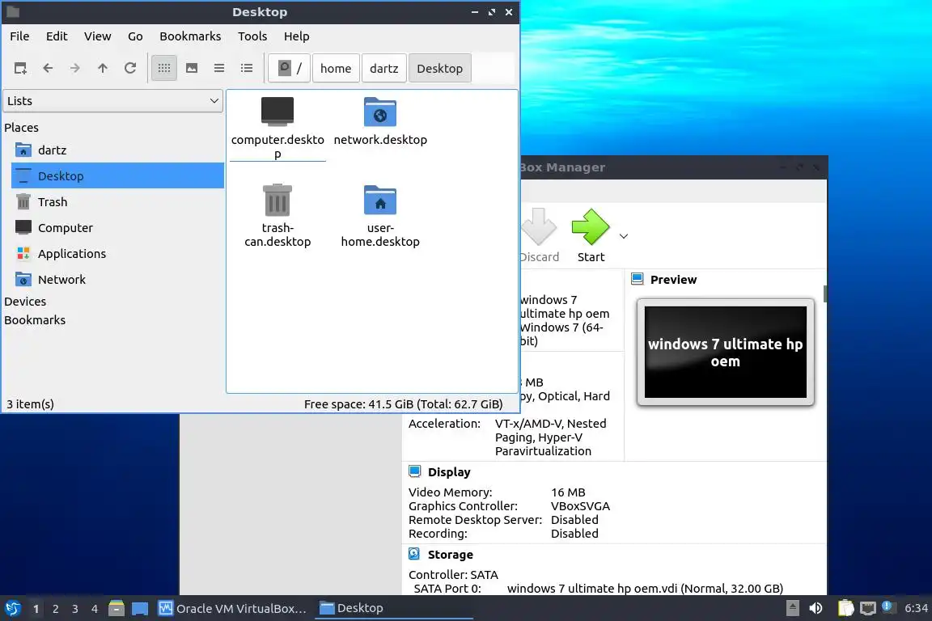Click the Display monitor icon
932x621 pixels.
415,471
